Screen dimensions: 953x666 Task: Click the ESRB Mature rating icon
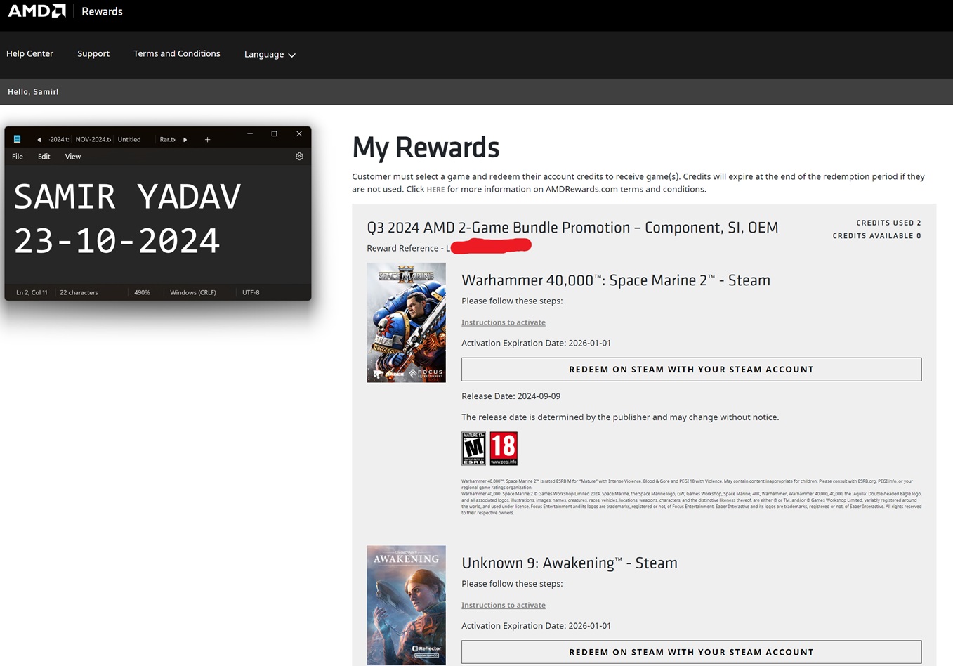[473, 448]
